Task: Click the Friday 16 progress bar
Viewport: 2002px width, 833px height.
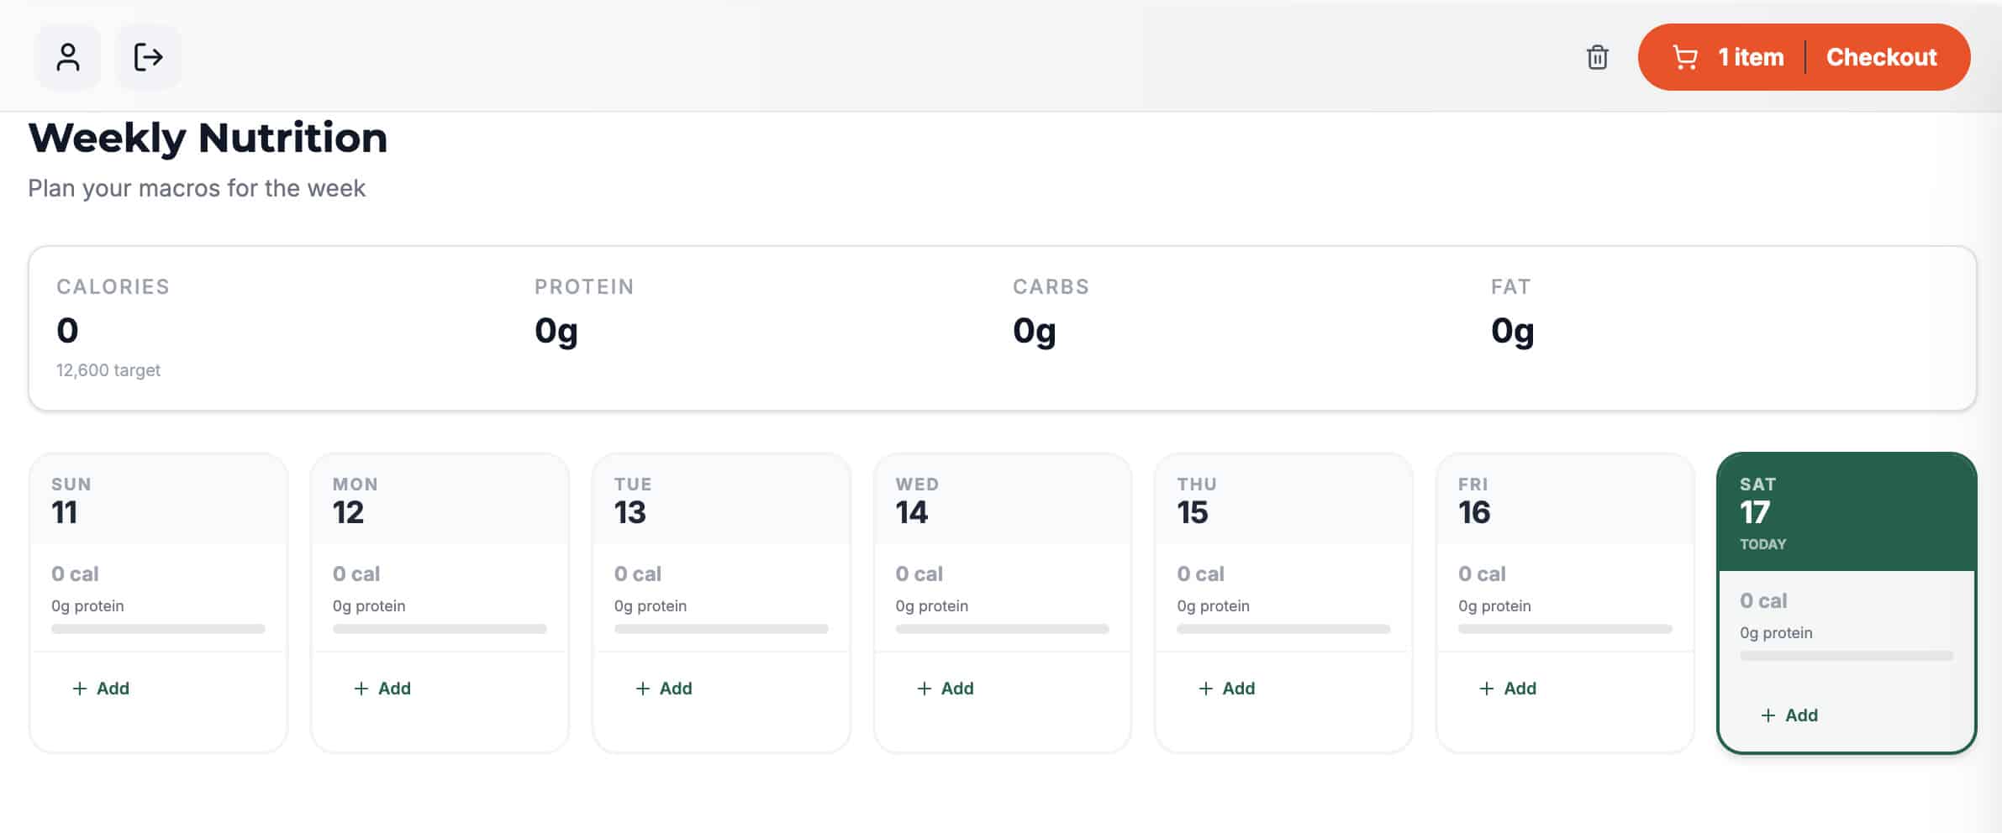Action: coord(1565,629)
